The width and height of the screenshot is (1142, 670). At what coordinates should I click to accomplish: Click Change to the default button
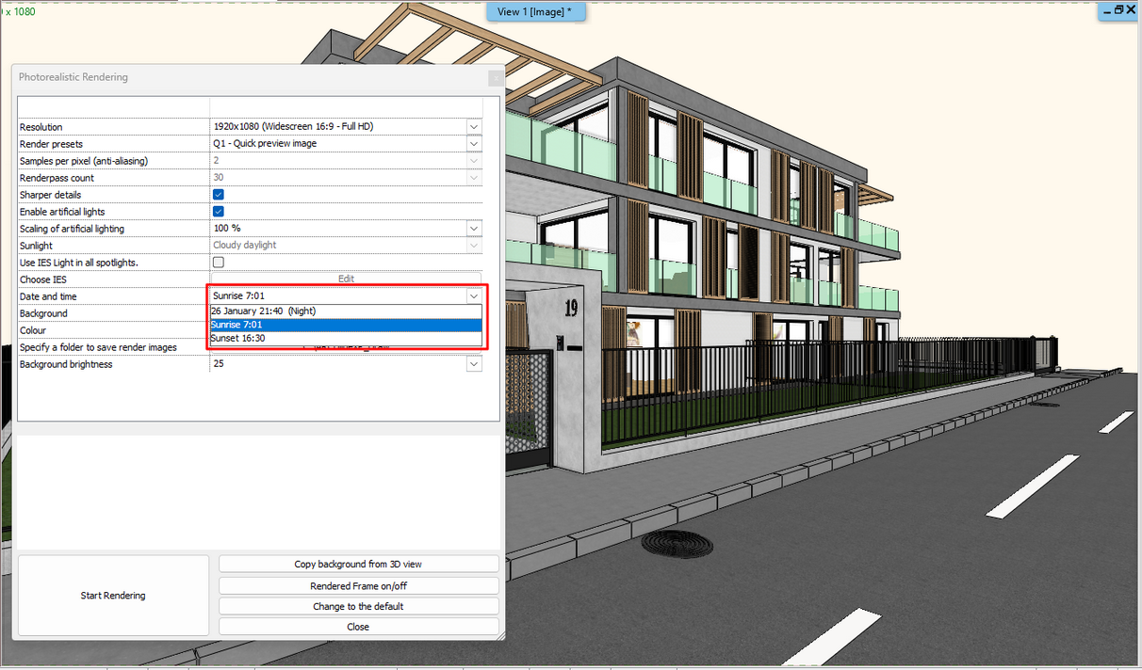pos(358,607)
